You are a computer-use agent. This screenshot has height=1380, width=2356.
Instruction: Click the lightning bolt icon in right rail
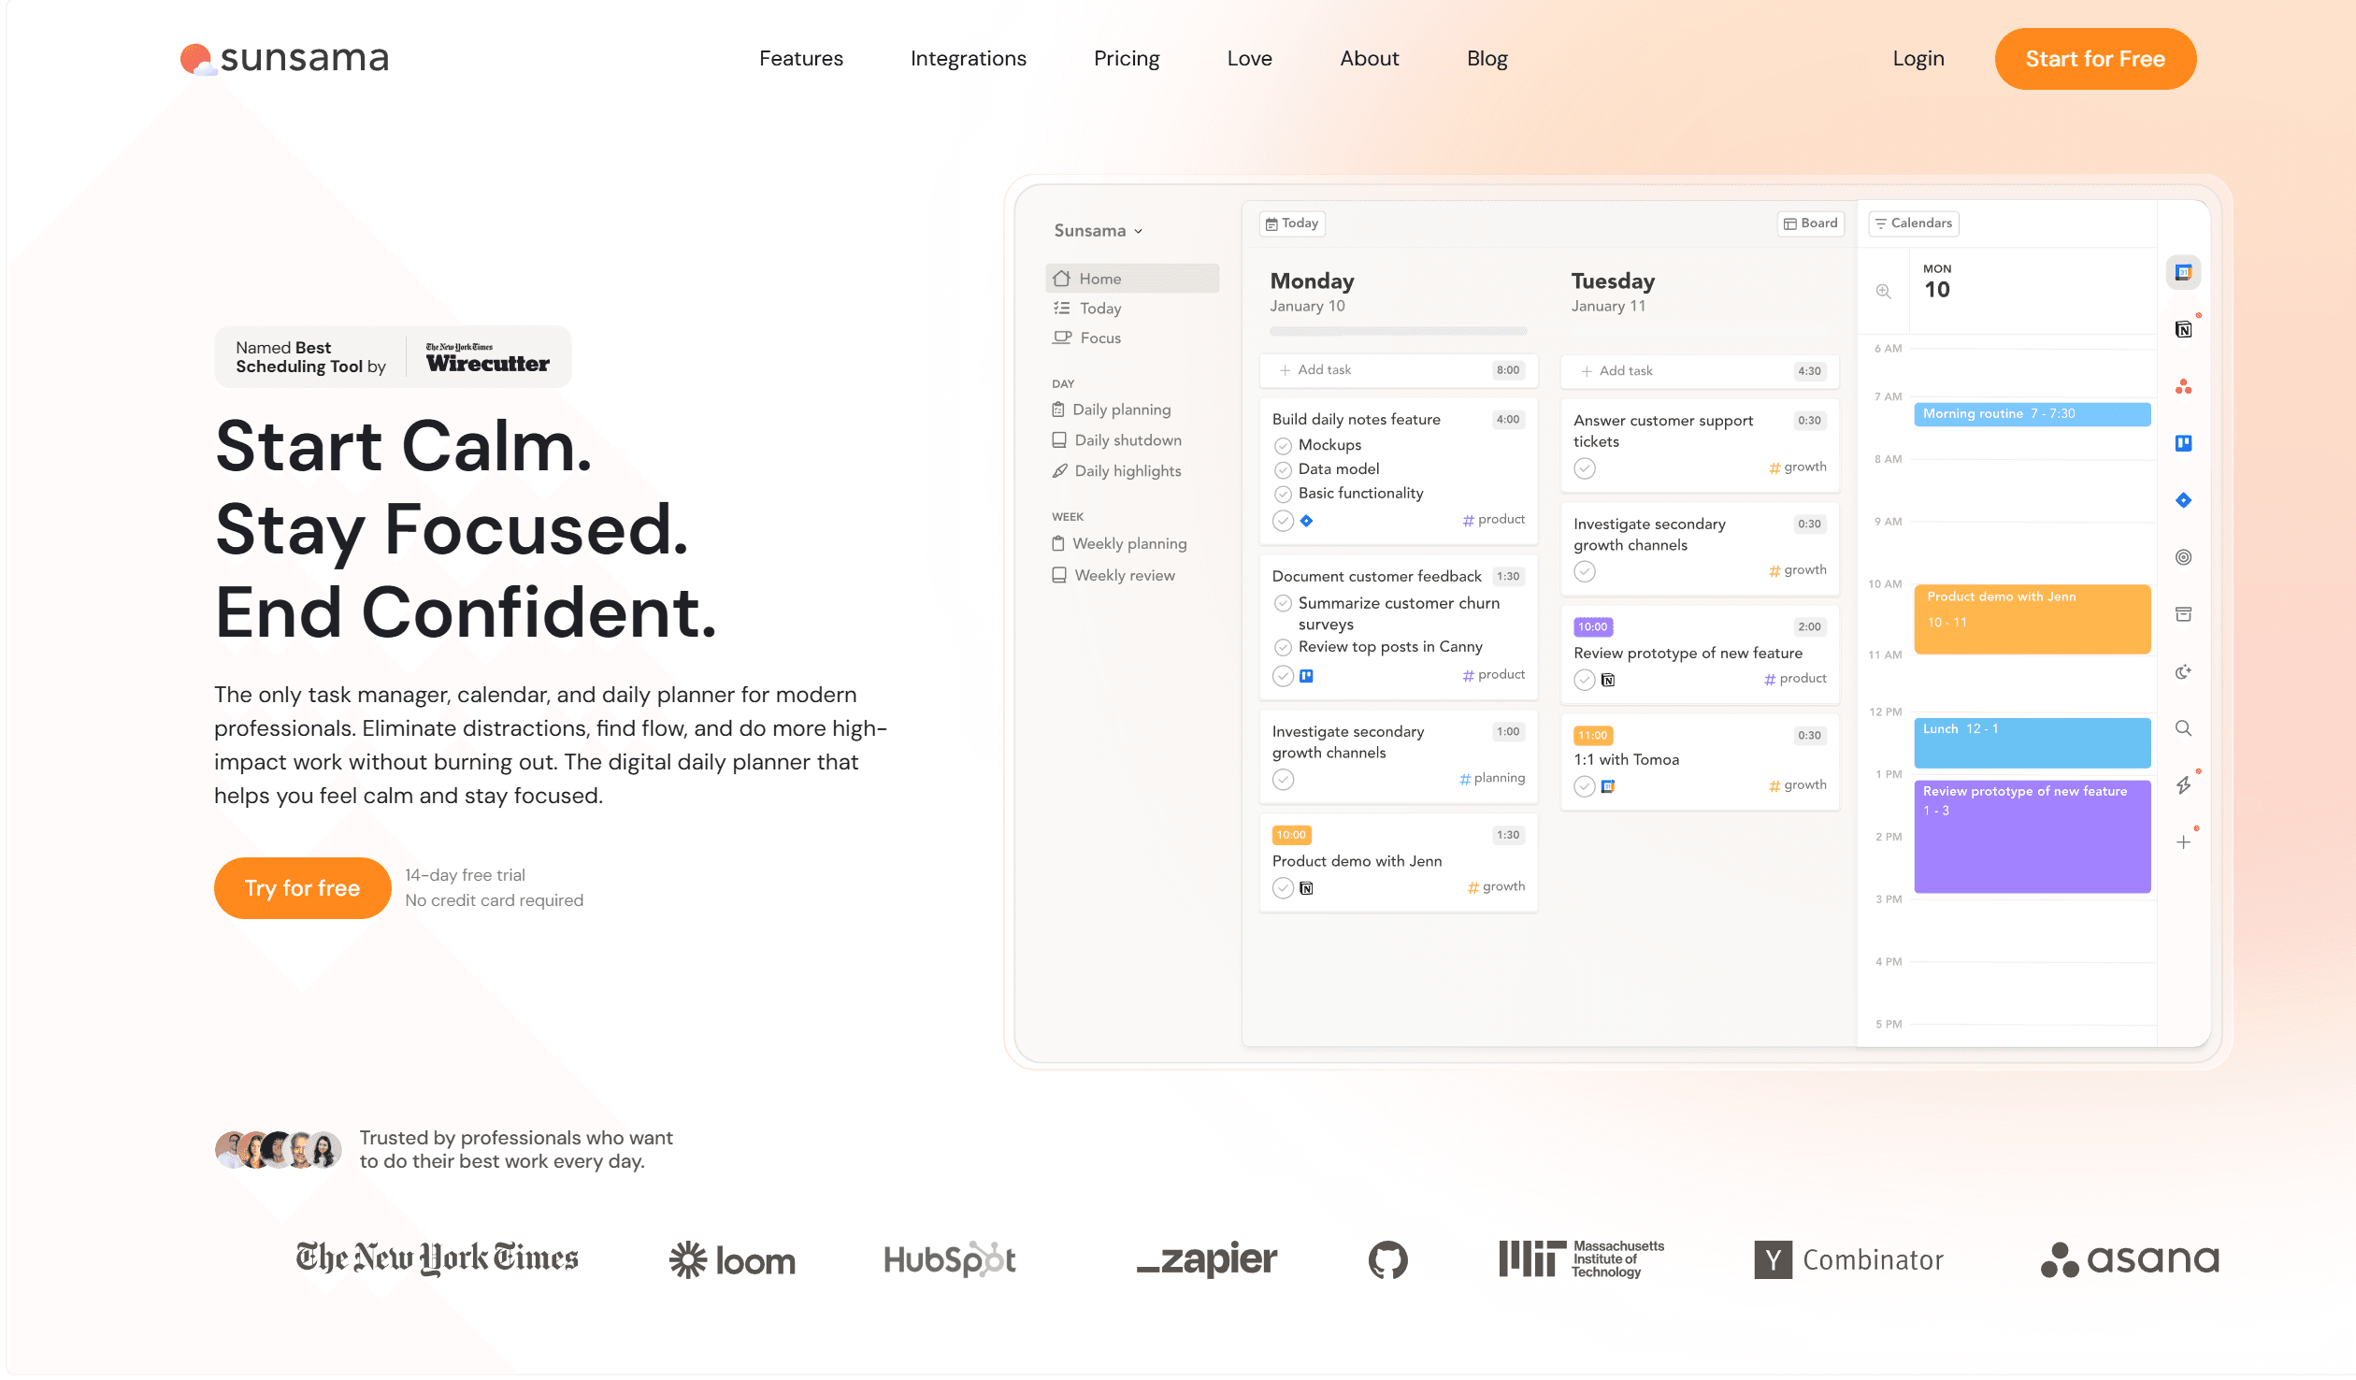[2183, 785]
